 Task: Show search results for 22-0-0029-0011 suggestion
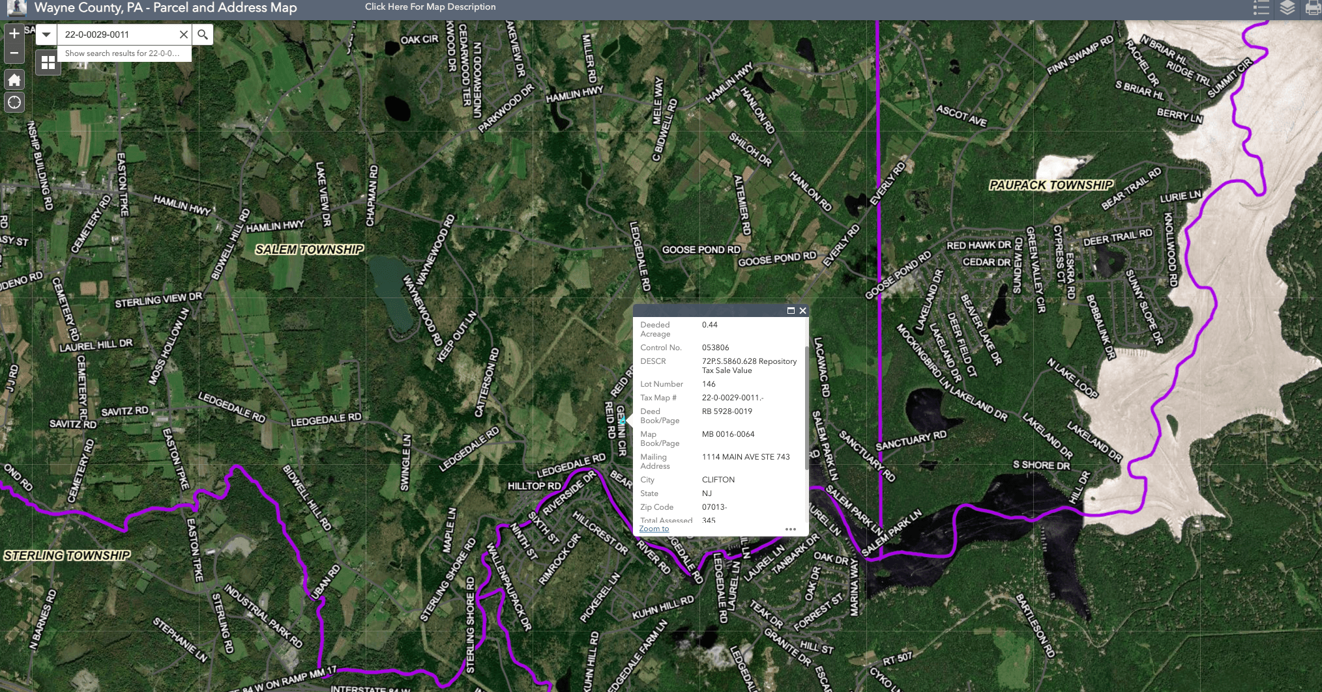[x=124, y=53]
